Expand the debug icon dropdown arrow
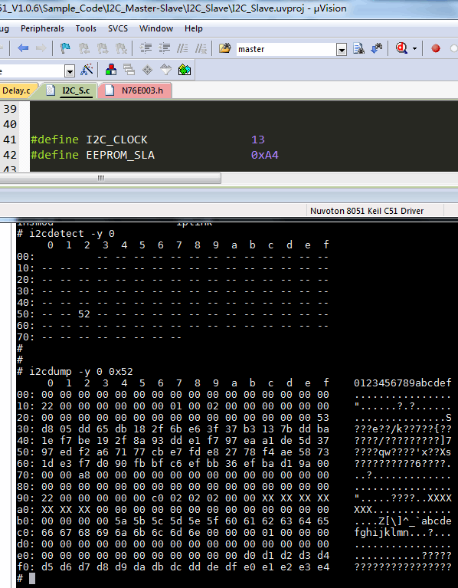 (414, 49)
